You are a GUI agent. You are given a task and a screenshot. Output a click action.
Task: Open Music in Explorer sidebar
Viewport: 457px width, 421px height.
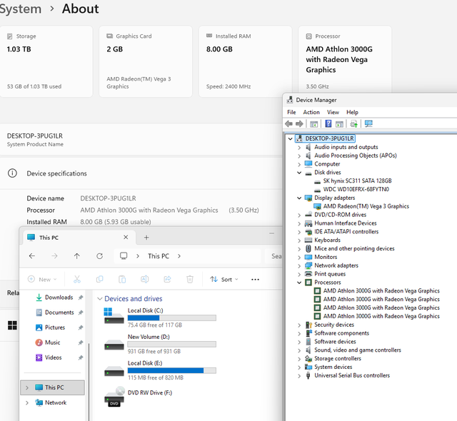pos(52,343)
